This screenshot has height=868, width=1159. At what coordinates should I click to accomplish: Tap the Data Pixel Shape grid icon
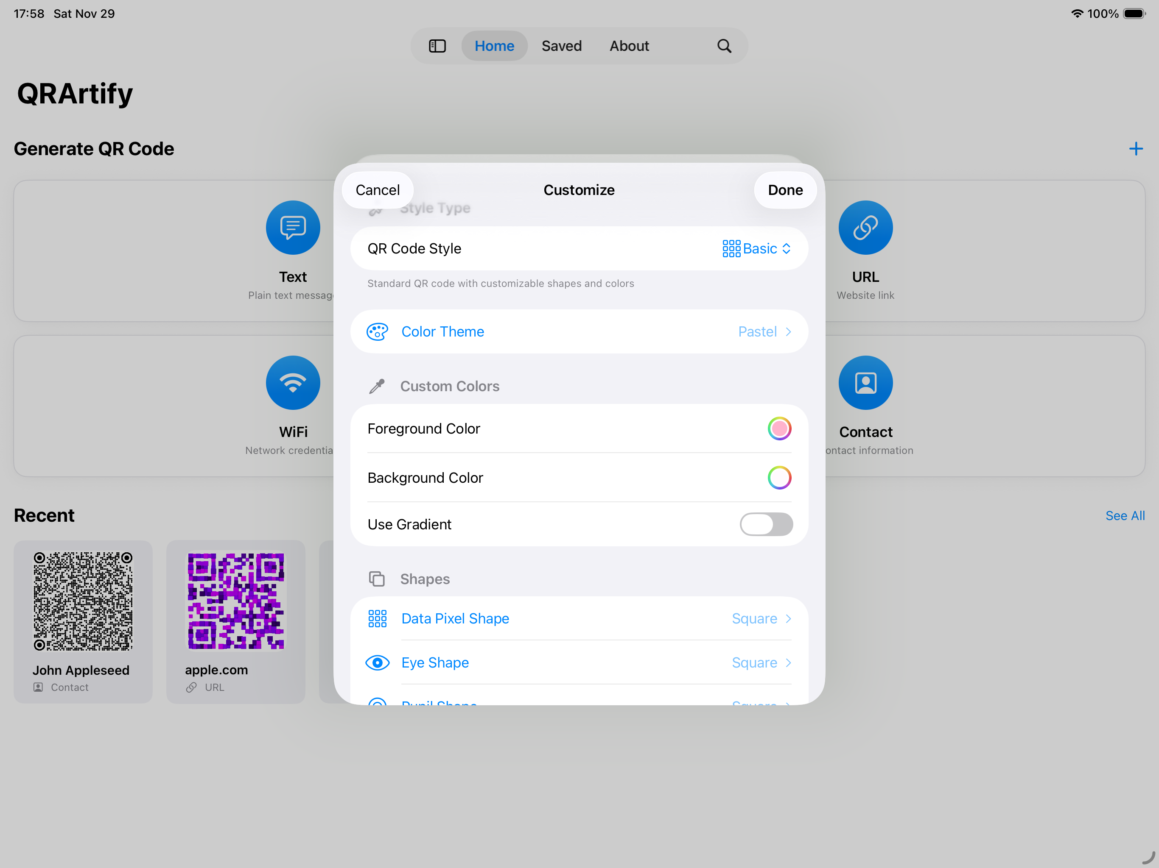[377, 618]
